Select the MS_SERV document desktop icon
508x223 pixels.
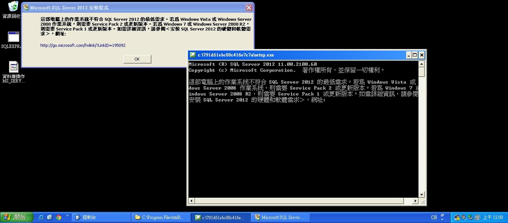tap(13, 72)
